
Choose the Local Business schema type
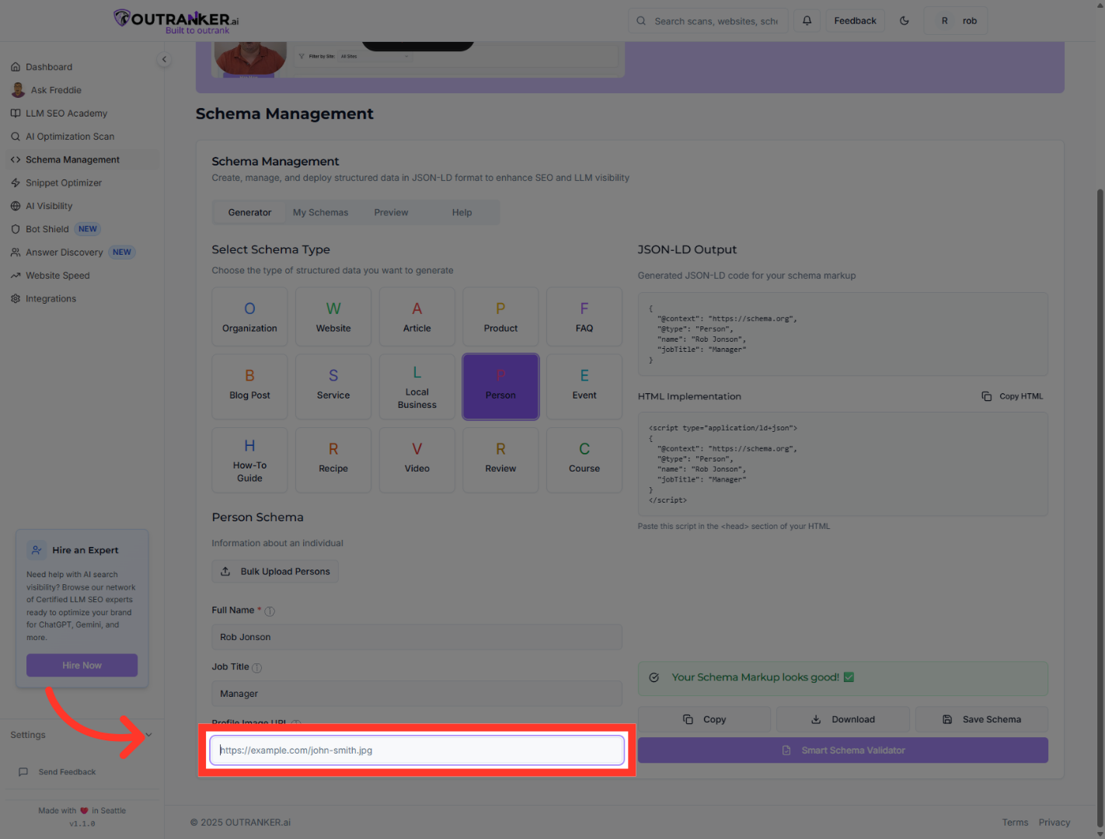pos(417,387)
